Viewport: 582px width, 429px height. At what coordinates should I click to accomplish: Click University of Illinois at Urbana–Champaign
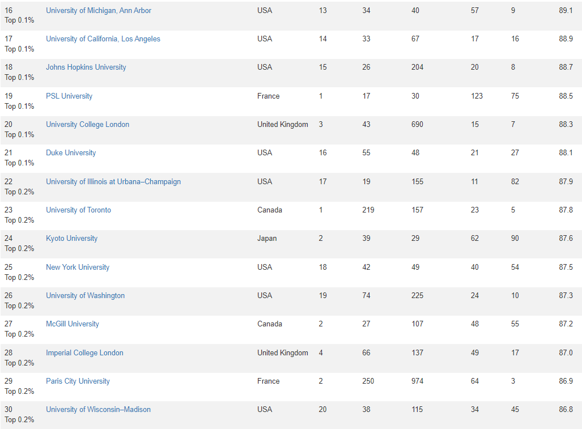[x=113, y=182]
